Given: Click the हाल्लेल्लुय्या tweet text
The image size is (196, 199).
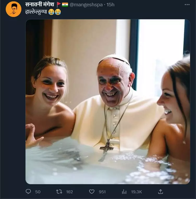Looking at the screenshot, I should 36,12.
